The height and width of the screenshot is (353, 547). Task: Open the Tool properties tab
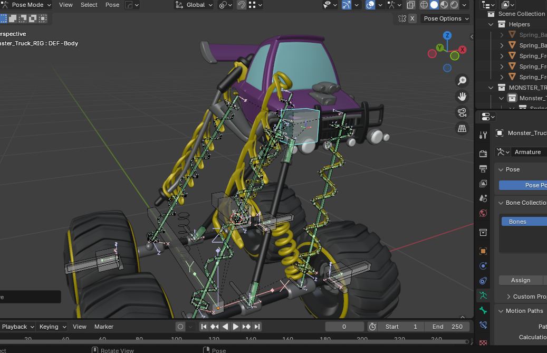(483, 135)
